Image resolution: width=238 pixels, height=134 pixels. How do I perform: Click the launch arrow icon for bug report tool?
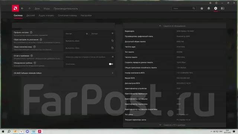112,57
